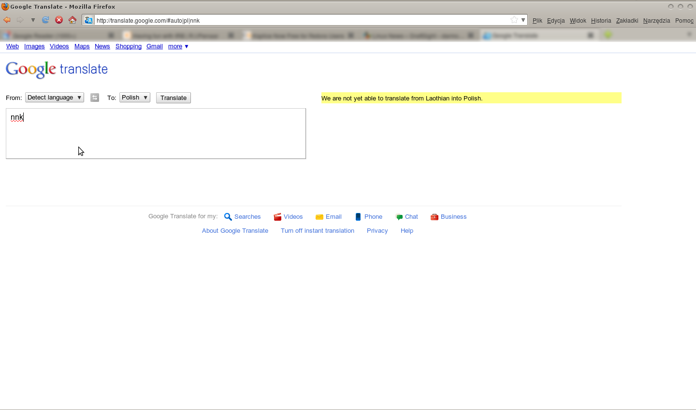Click the red Videos clapperboard icon

(277, 217)
